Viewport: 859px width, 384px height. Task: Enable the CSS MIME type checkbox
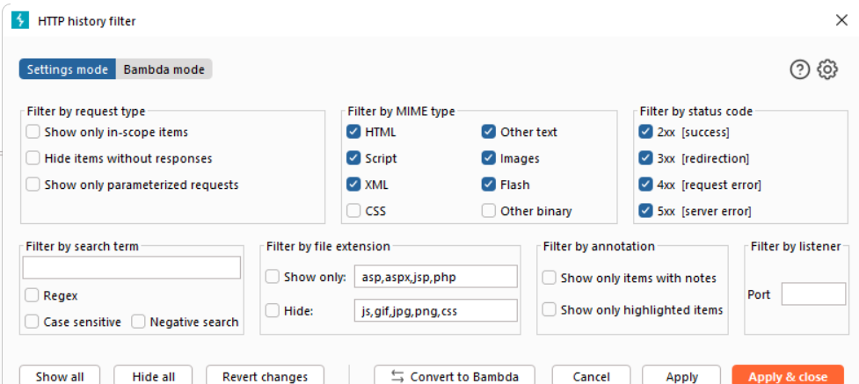(x=353, y=211)
